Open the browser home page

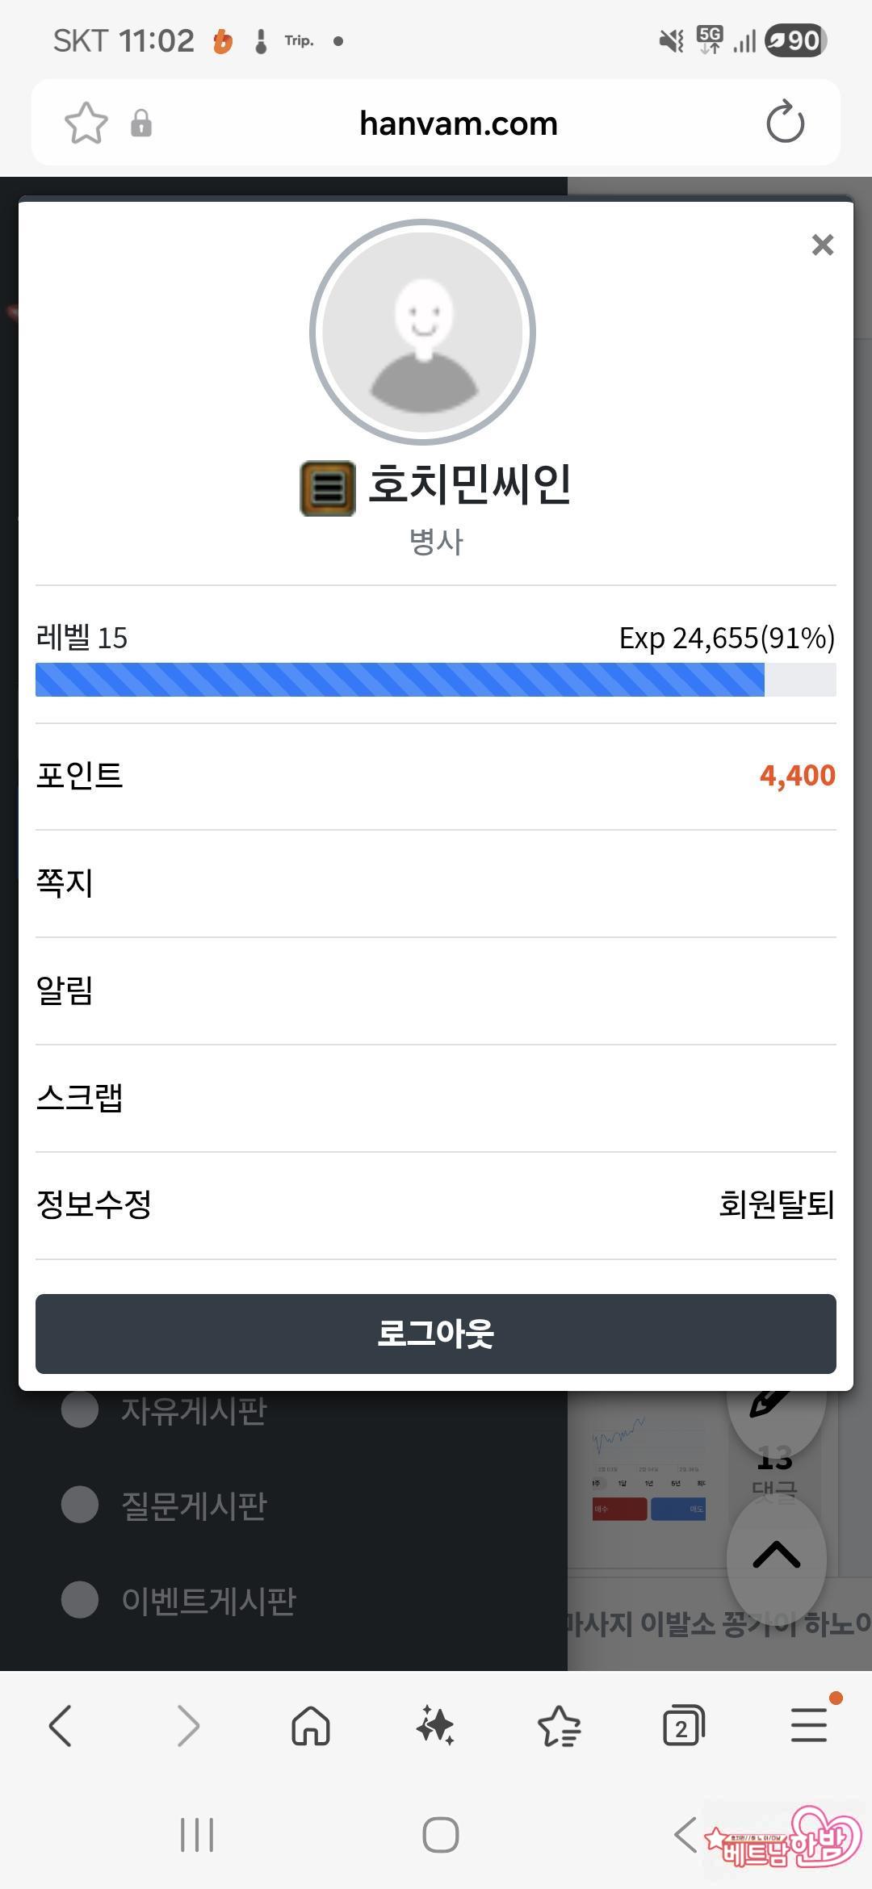[311, 1727]
